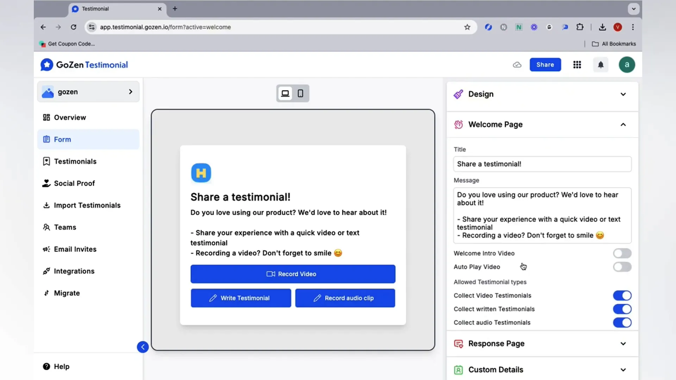Open the tab search dropdown arrow

(x=633, y=9)
